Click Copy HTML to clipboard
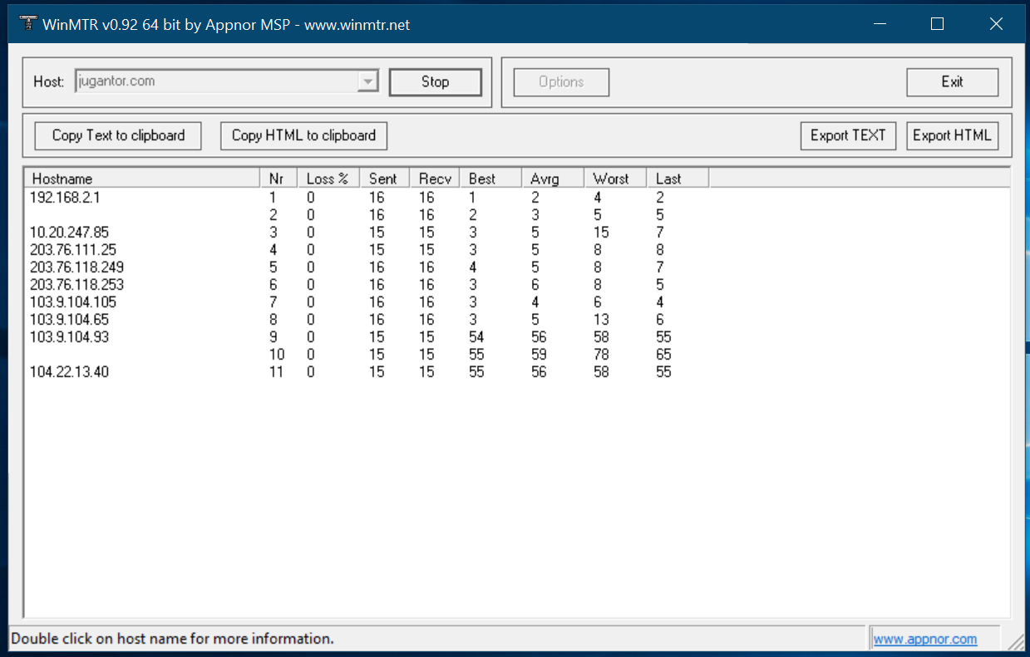Screen dimensions: 1030x657 click(x=303, y=135)
